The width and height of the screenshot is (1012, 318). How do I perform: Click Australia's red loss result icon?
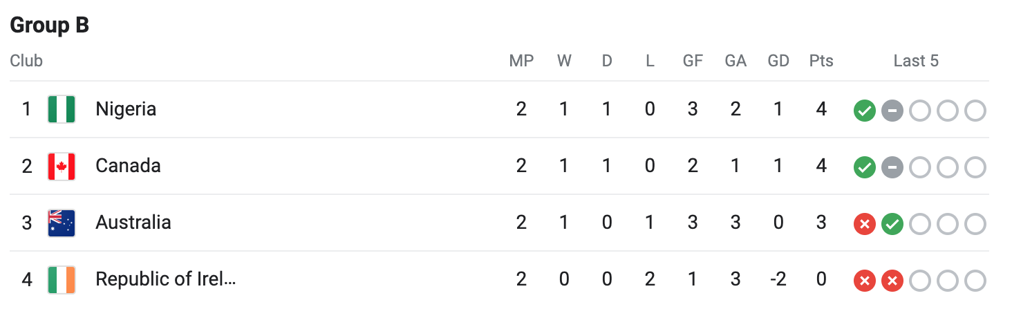click(865, 224)
